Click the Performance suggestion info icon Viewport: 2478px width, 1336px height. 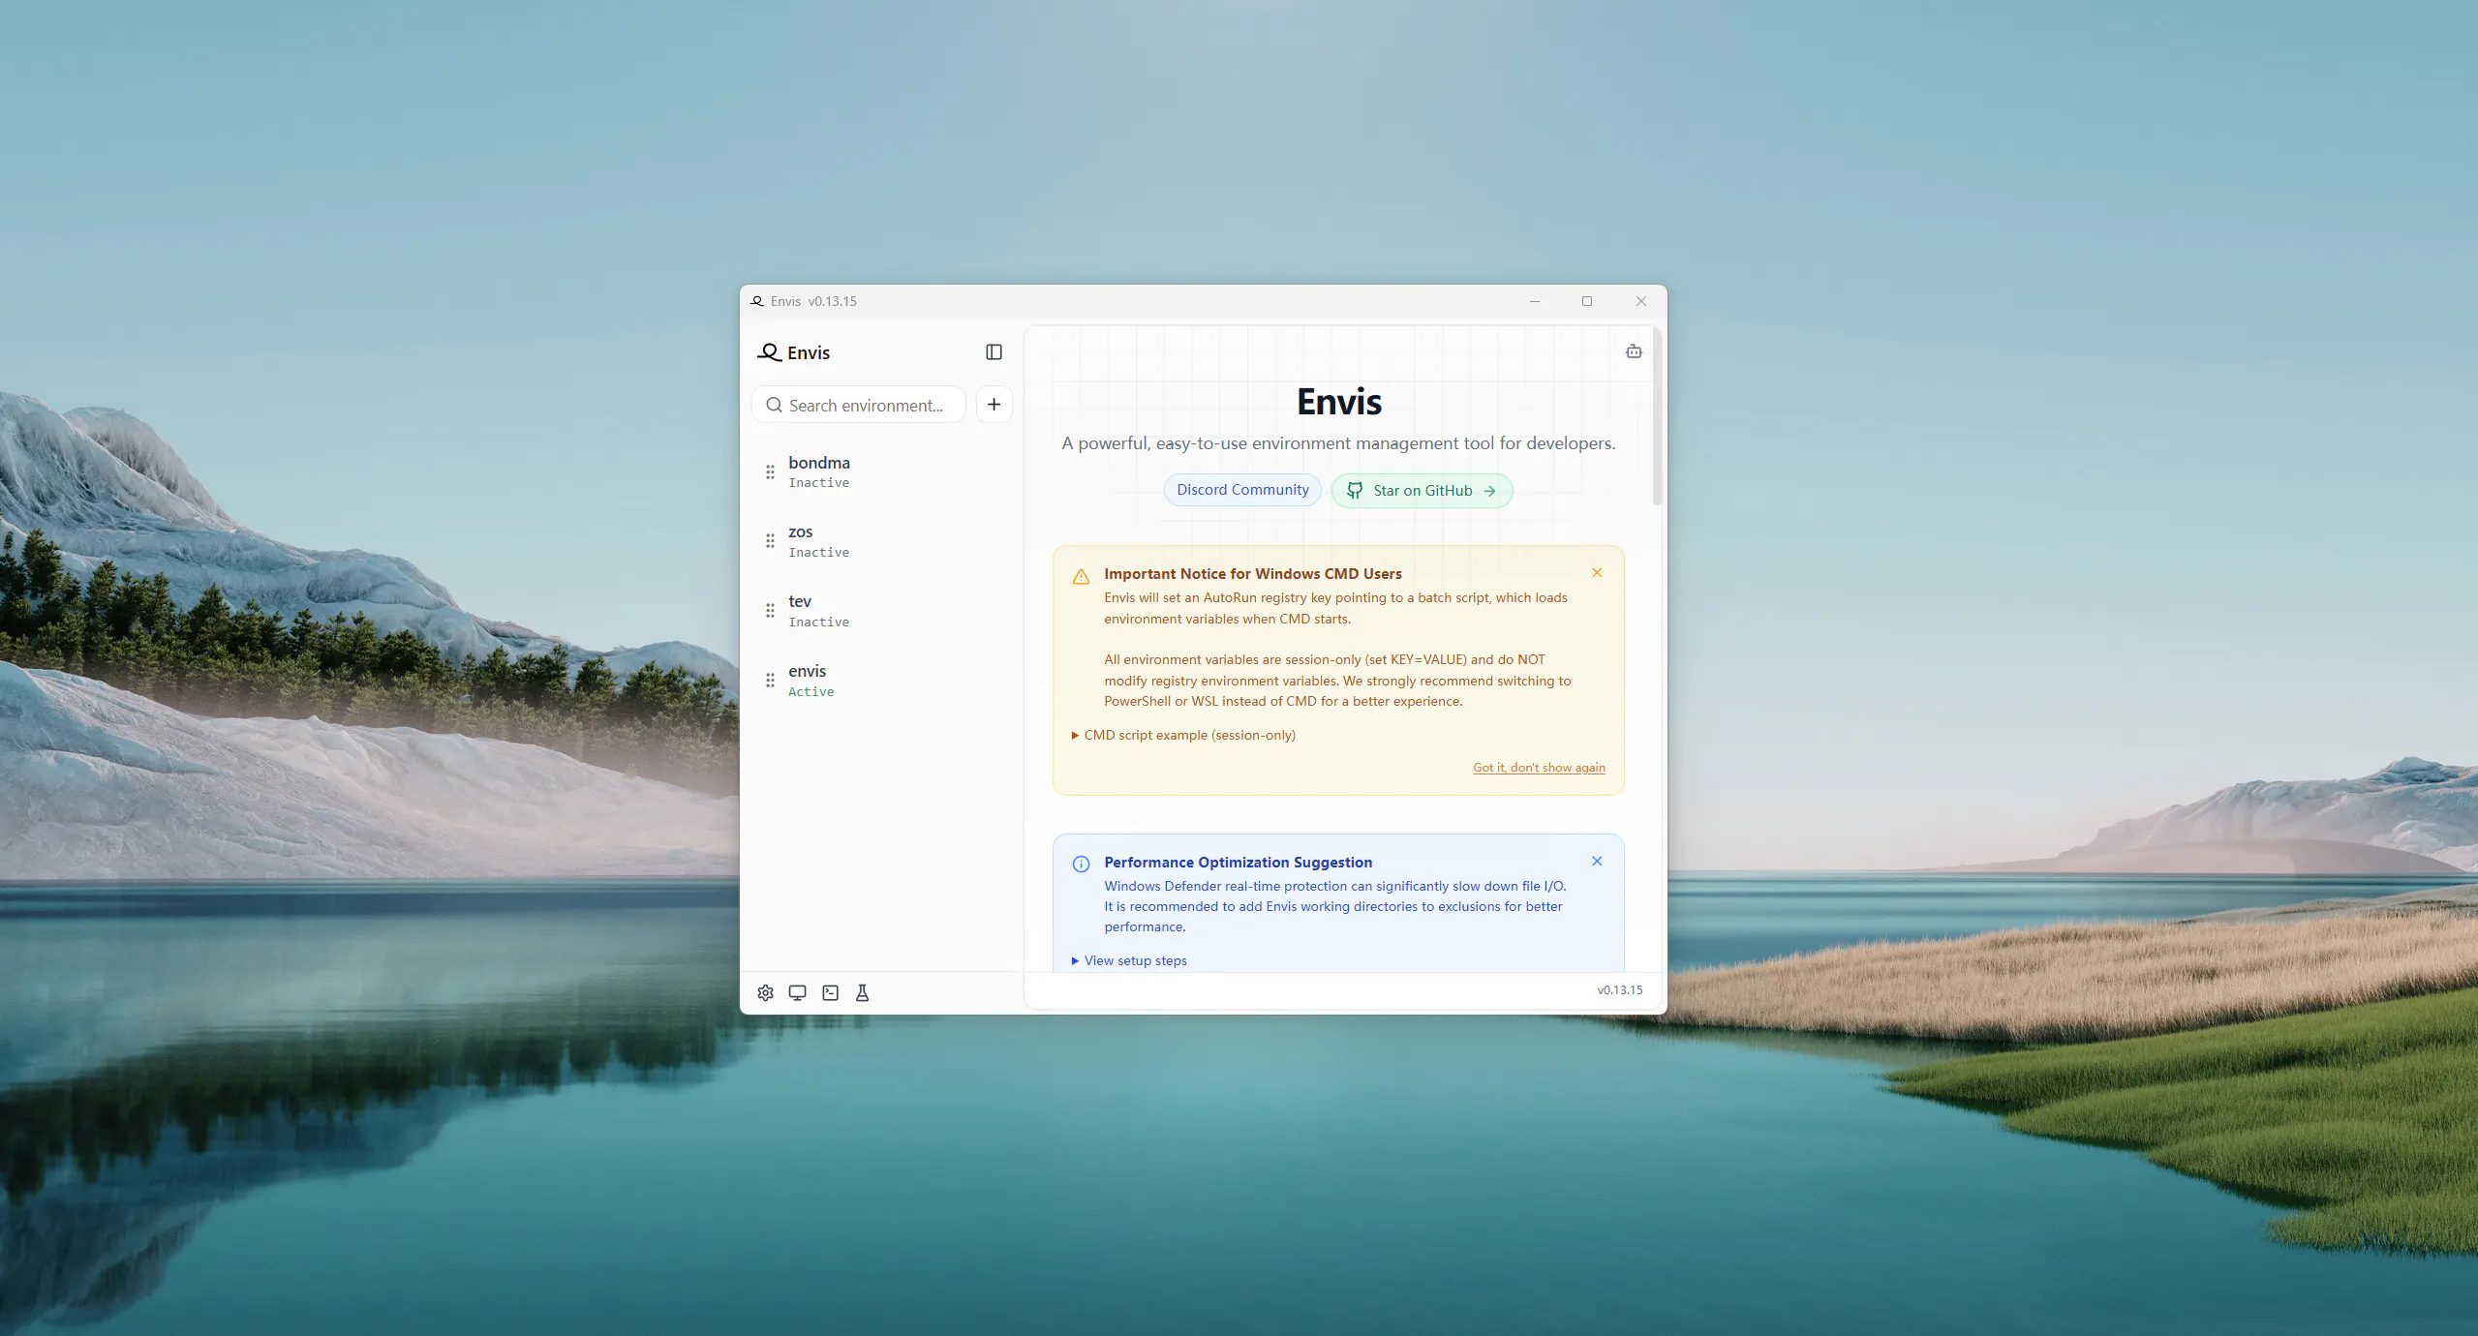[x=1081, y=865]
